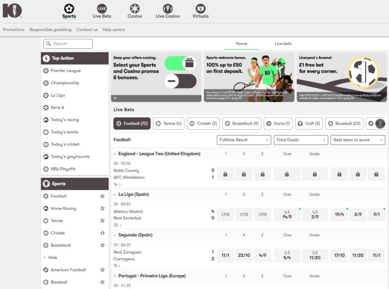
Task: Collapse Portugal - Primeira Liga section
Action: tap(115, 276)
